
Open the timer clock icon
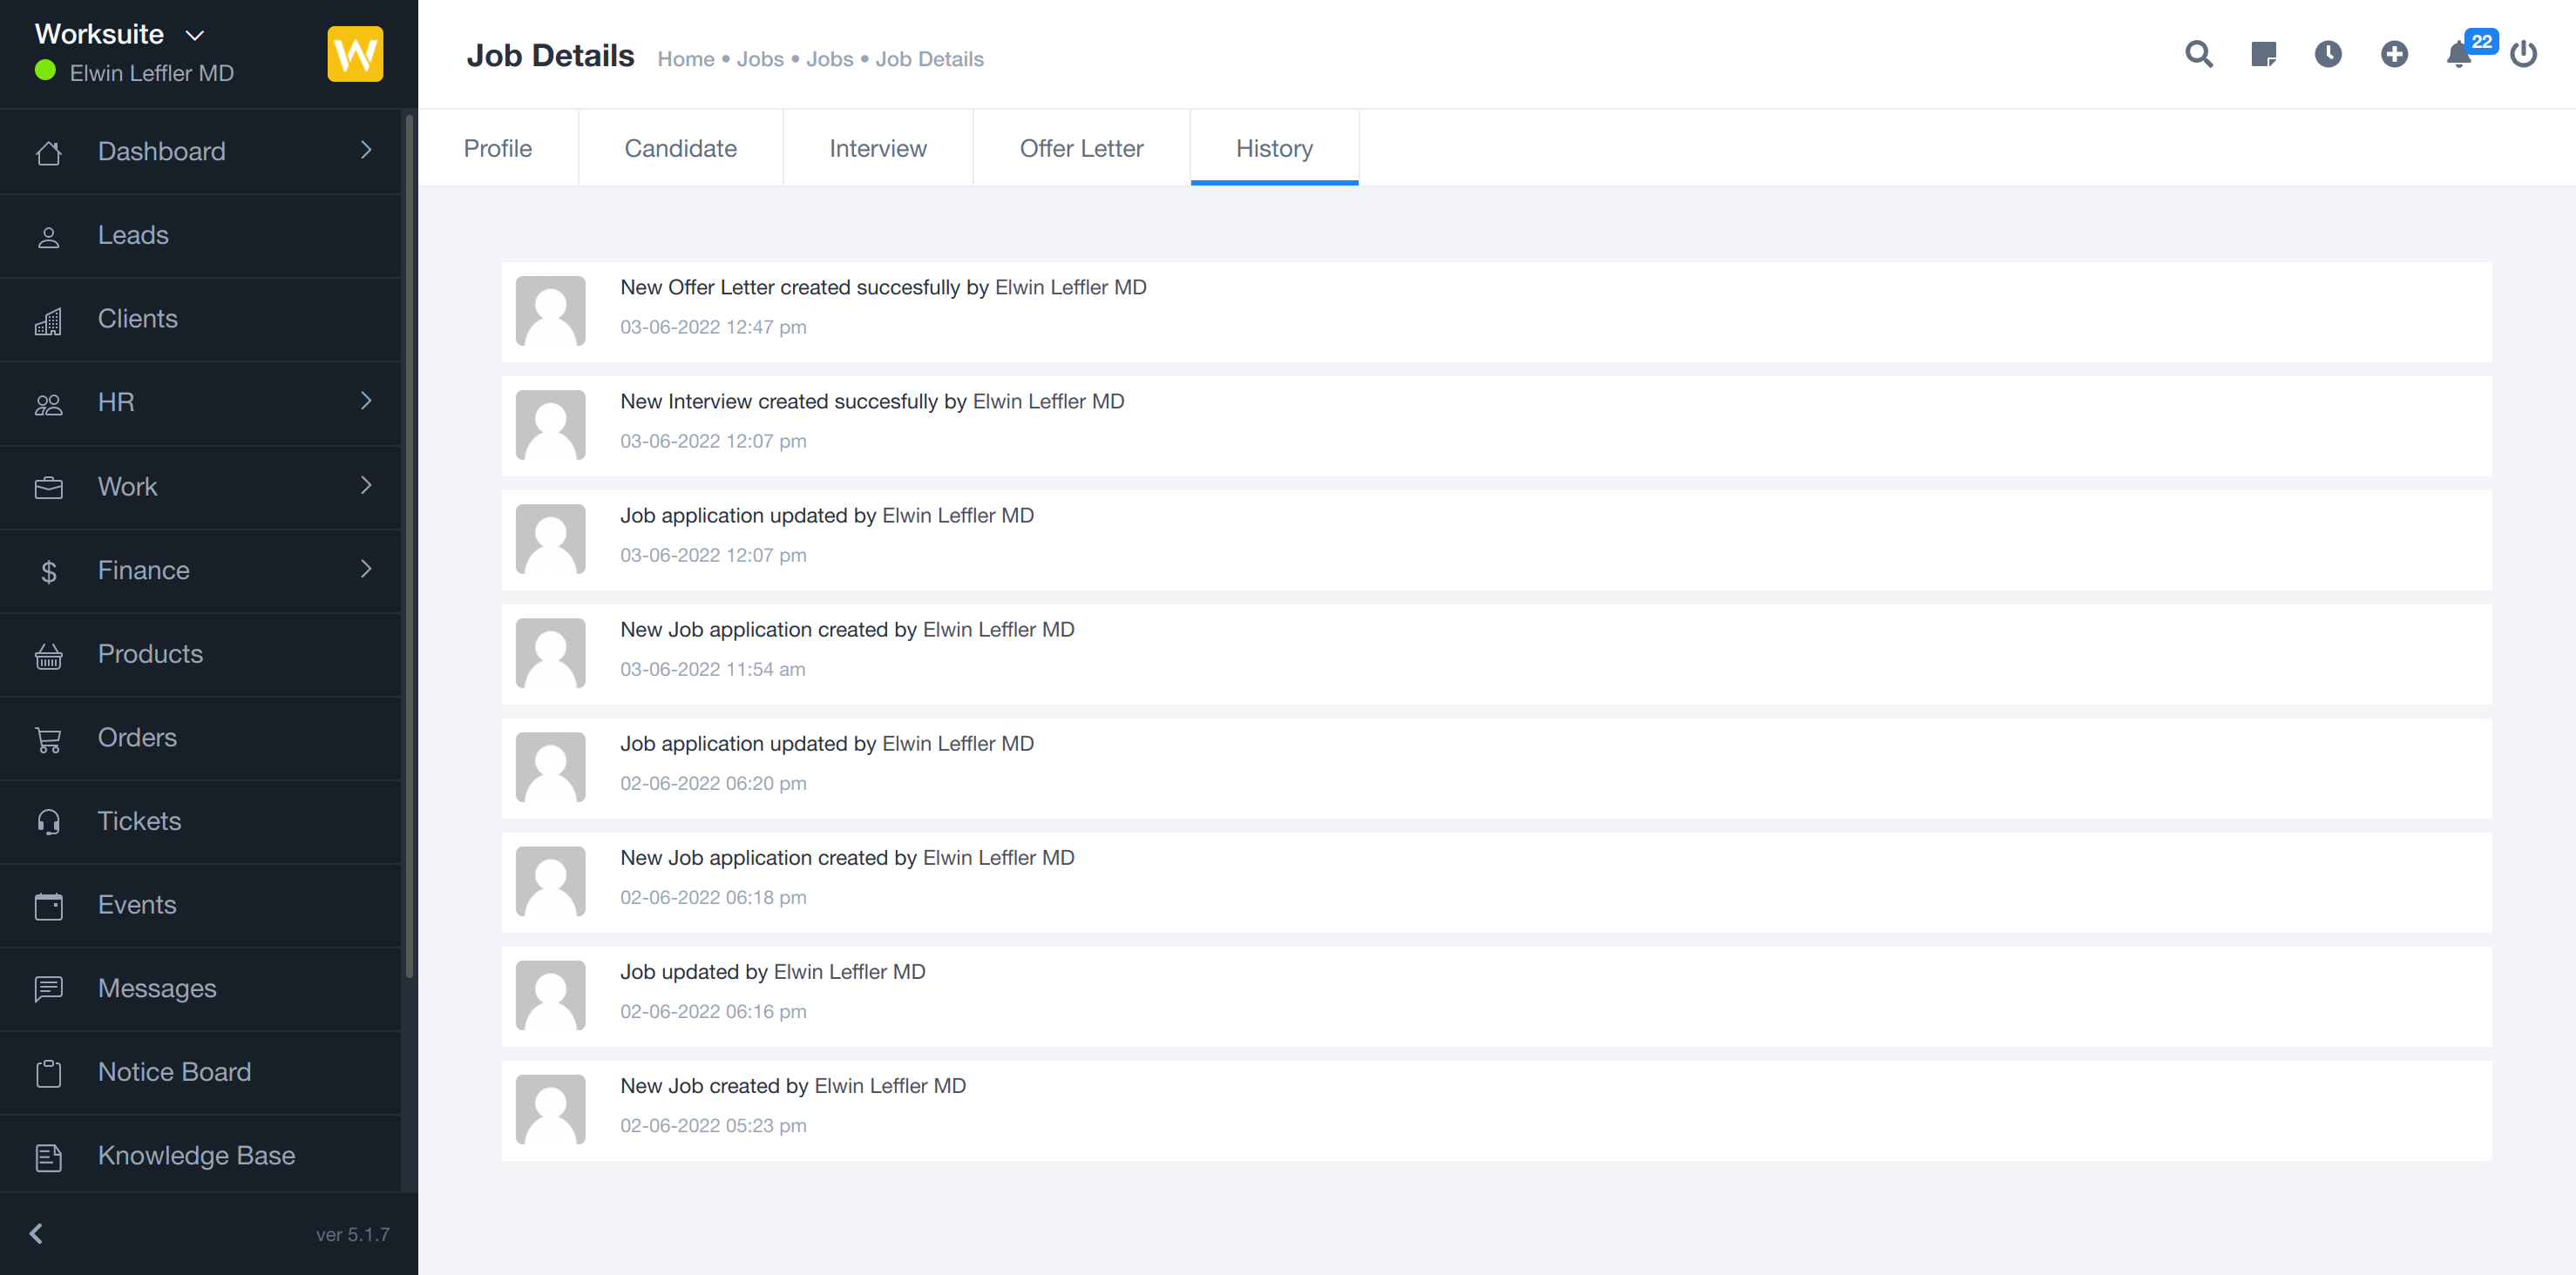(x=2328, y=54)
